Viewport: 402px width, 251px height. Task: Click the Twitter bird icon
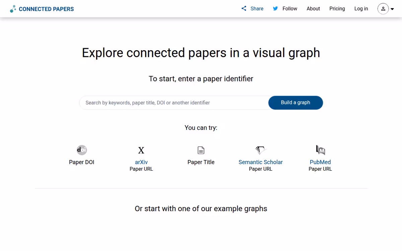pyautogui.click(x=275, y=9)
